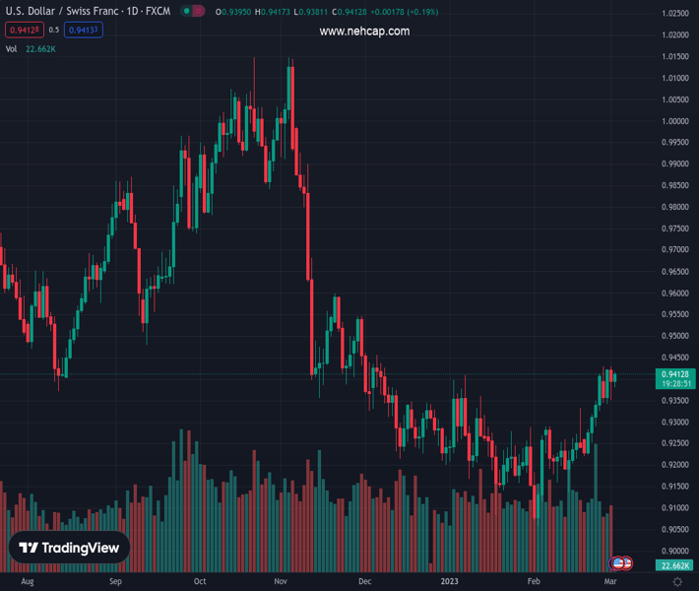Screen dimensions: 699x591
Task: Click the TradingView logo badge
Action: (70, 548)
